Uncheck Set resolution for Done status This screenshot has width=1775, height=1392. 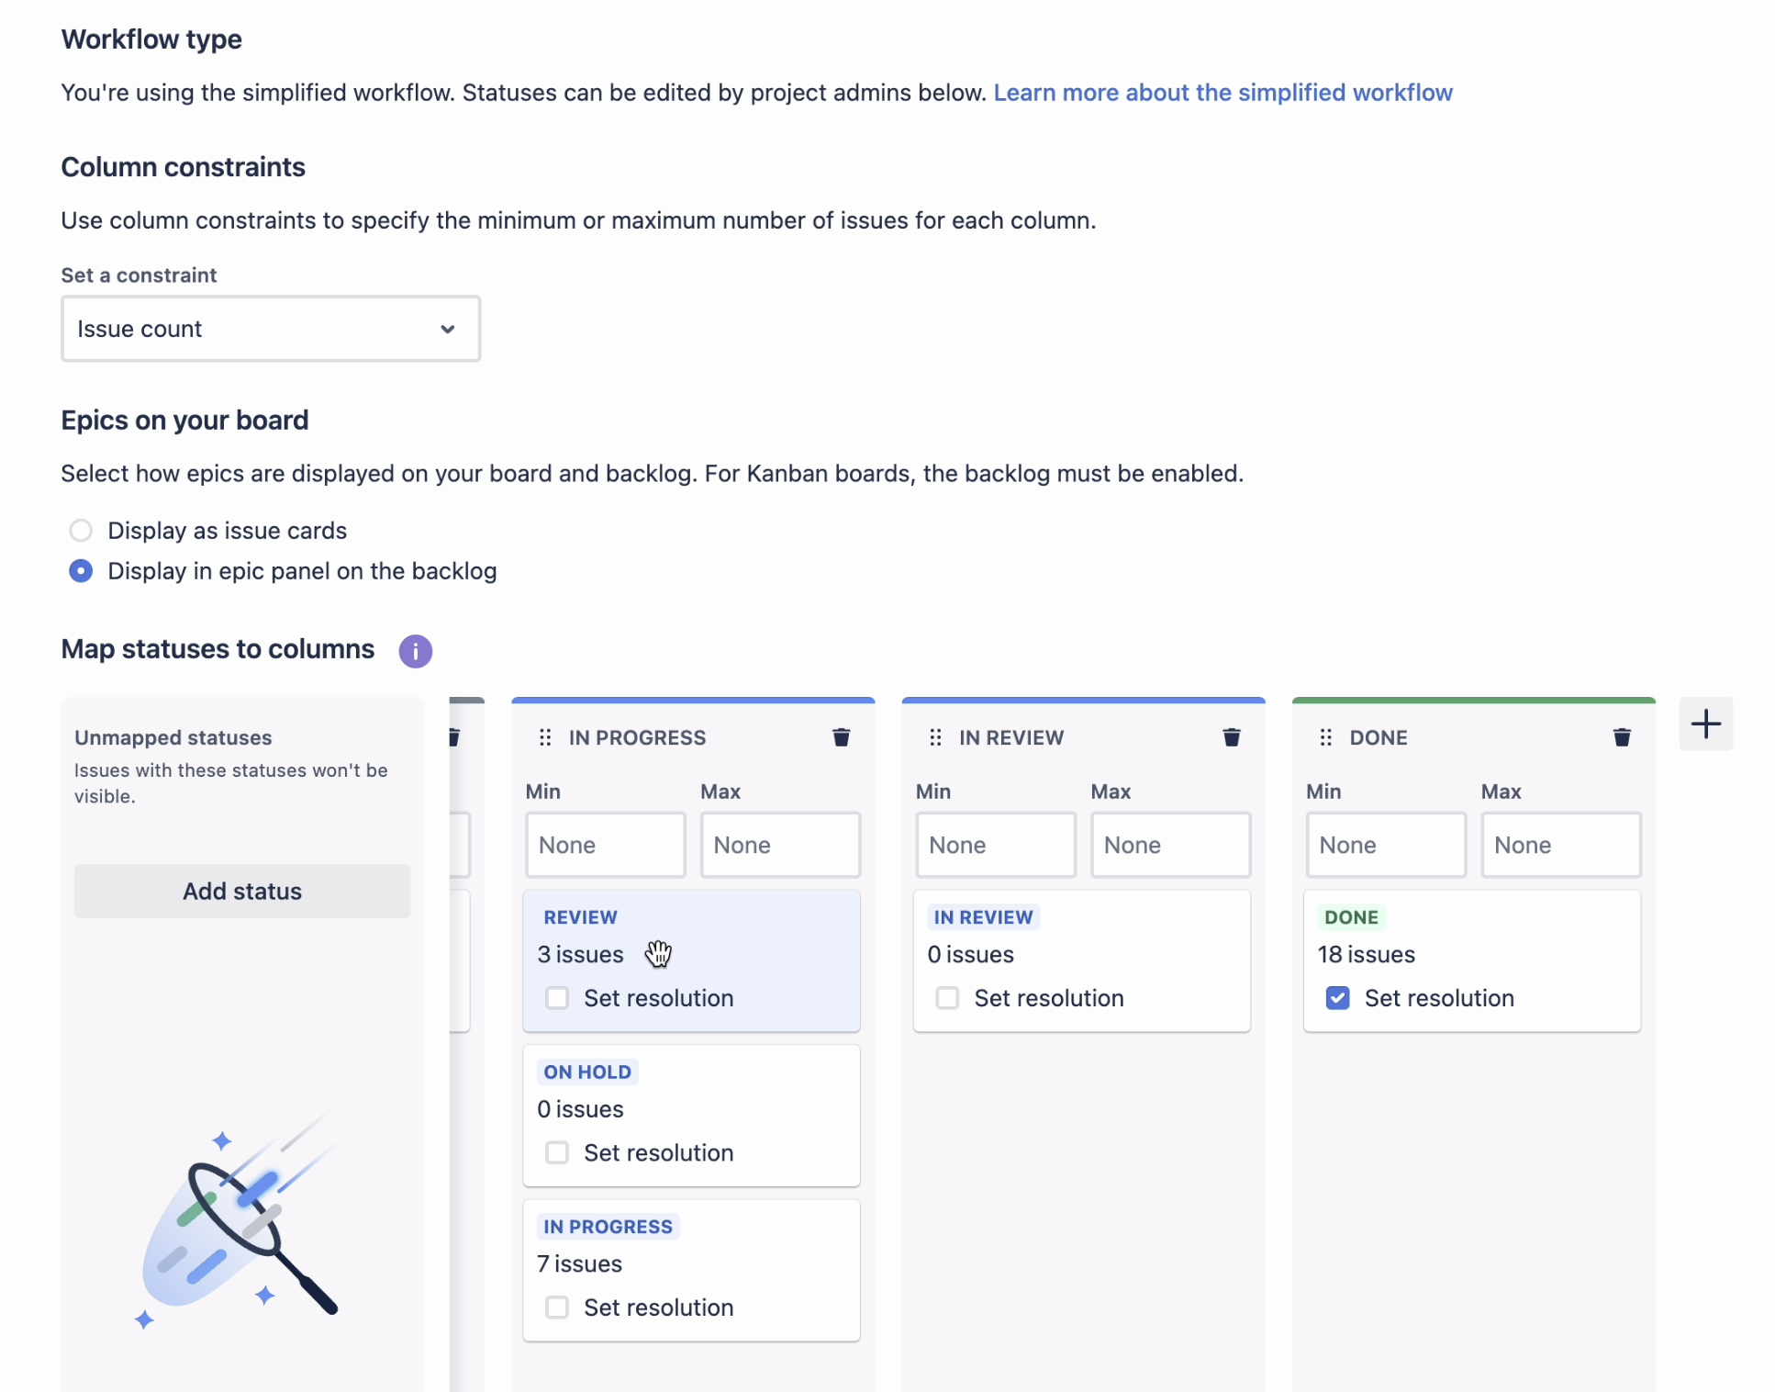click(1337, 998)
